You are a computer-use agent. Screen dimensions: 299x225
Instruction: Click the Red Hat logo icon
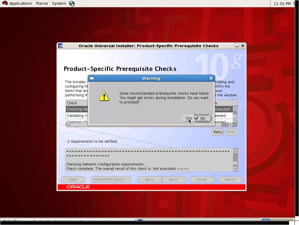click(x=5, y=4)
